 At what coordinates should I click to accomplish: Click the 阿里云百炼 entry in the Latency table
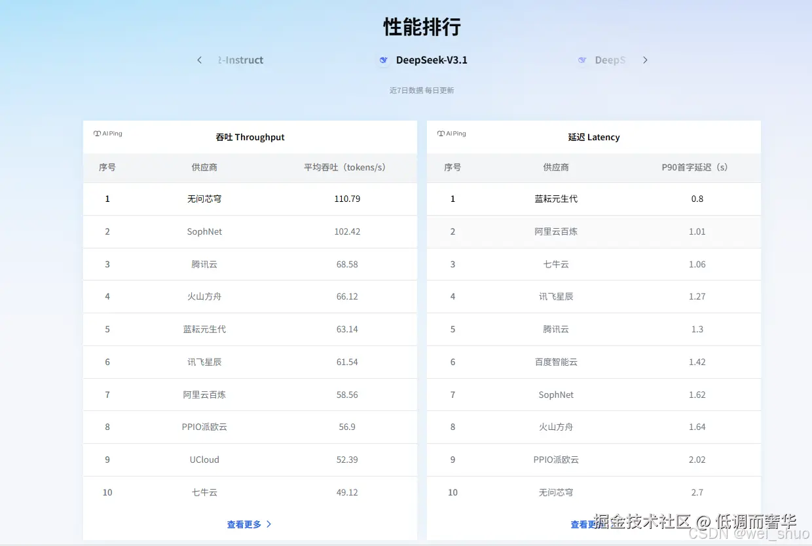(555, 231)
